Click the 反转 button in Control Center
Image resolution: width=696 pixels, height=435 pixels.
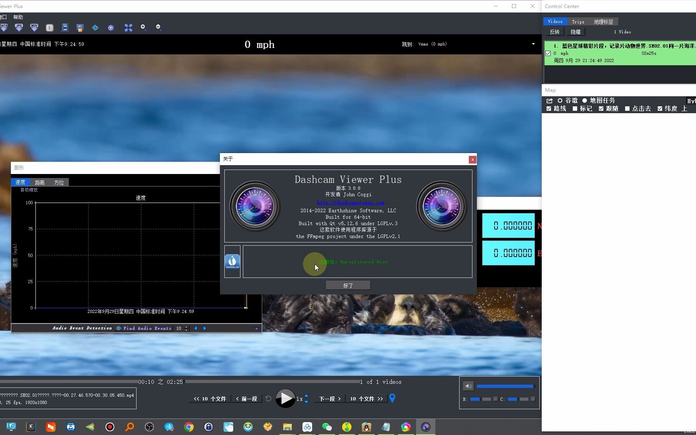[x=555, y=32]
